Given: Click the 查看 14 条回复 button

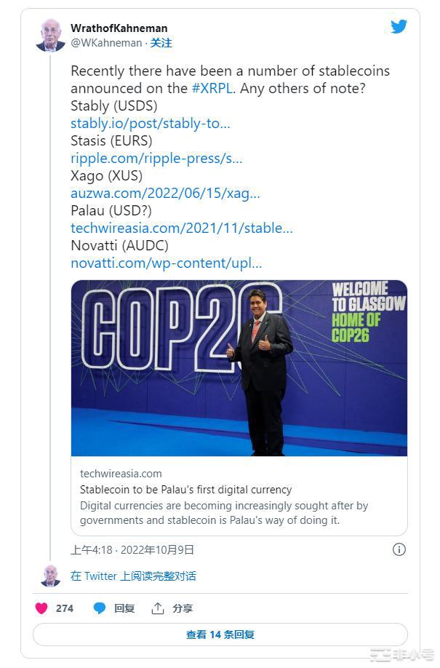Looking at the screenshot, I should [220, 635].
